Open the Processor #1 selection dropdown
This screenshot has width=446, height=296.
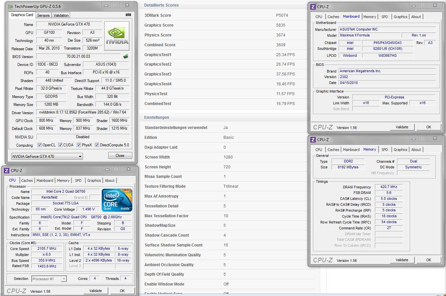coord(49,279)
